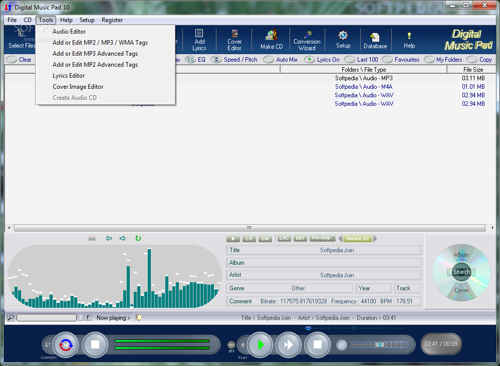
Task: Click the spectrum visualizer style icon
Action: click(92, 239)
